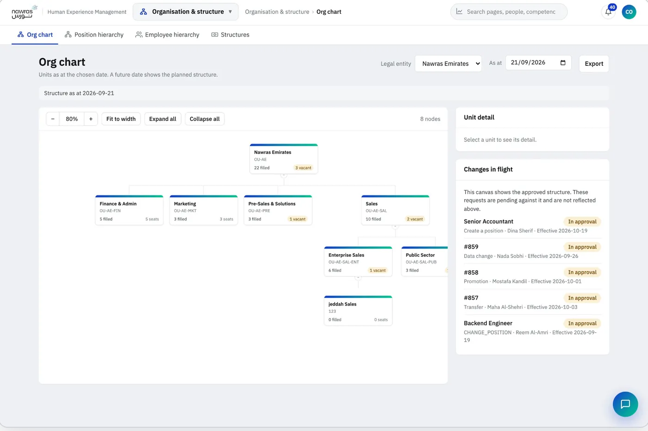
Task: Switch to the Employee hierarchy tab
Action: [x=167, y=35]
